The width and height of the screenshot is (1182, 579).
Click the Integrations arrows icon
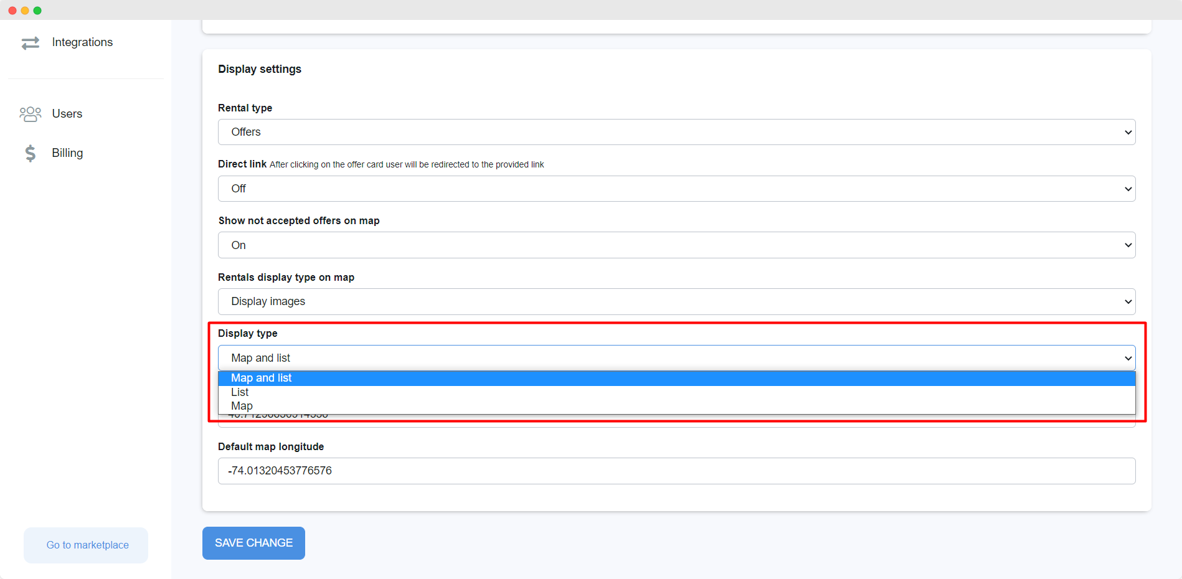[31, 43]
